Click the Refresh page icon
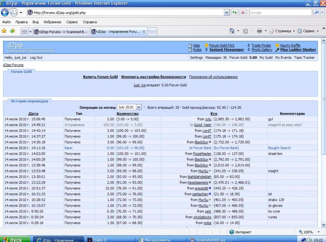 (x=234, y=12)
